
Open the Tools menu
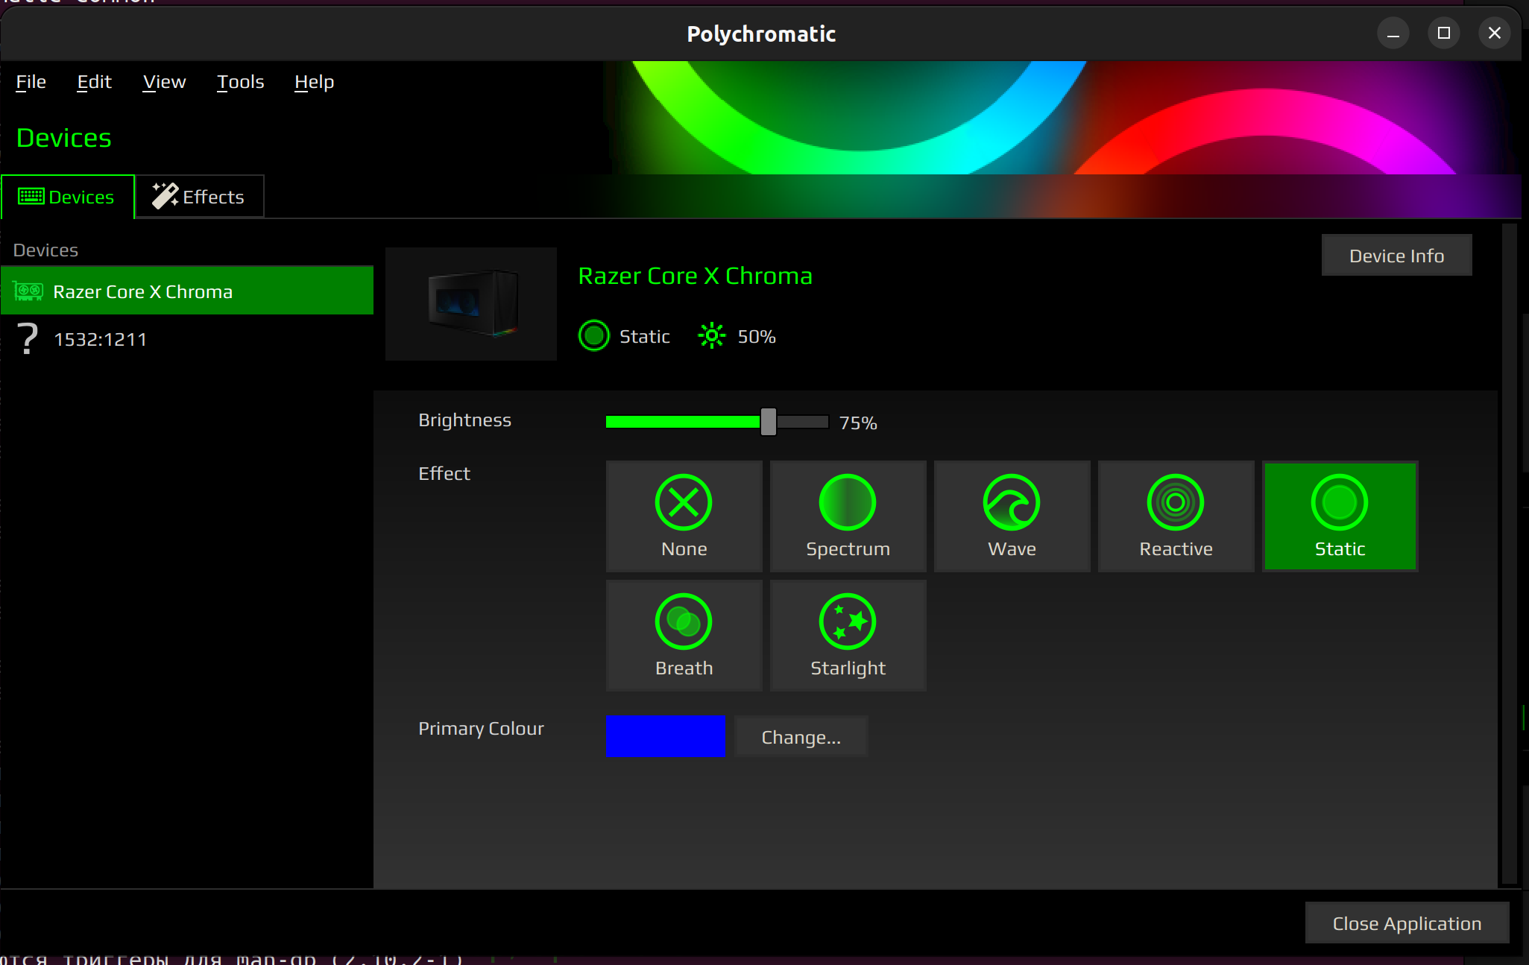tap(240, 82)
